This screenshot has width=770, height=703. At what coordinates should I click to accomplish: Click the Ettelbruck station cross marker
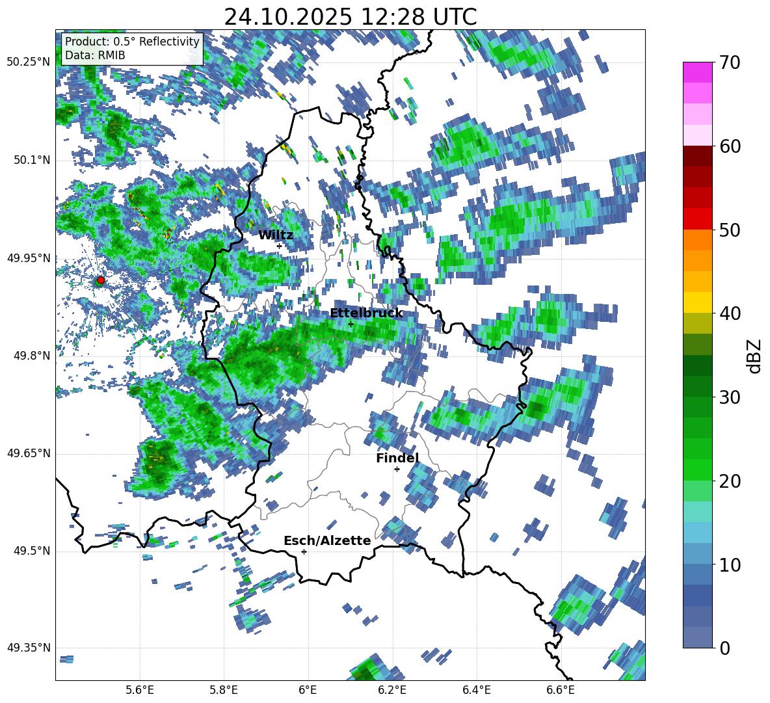click(x=351, y=324)
